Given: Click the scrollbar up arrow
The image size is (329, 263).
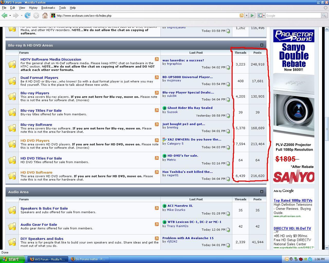Looking at the screenshot, I should tap(327, 29).
